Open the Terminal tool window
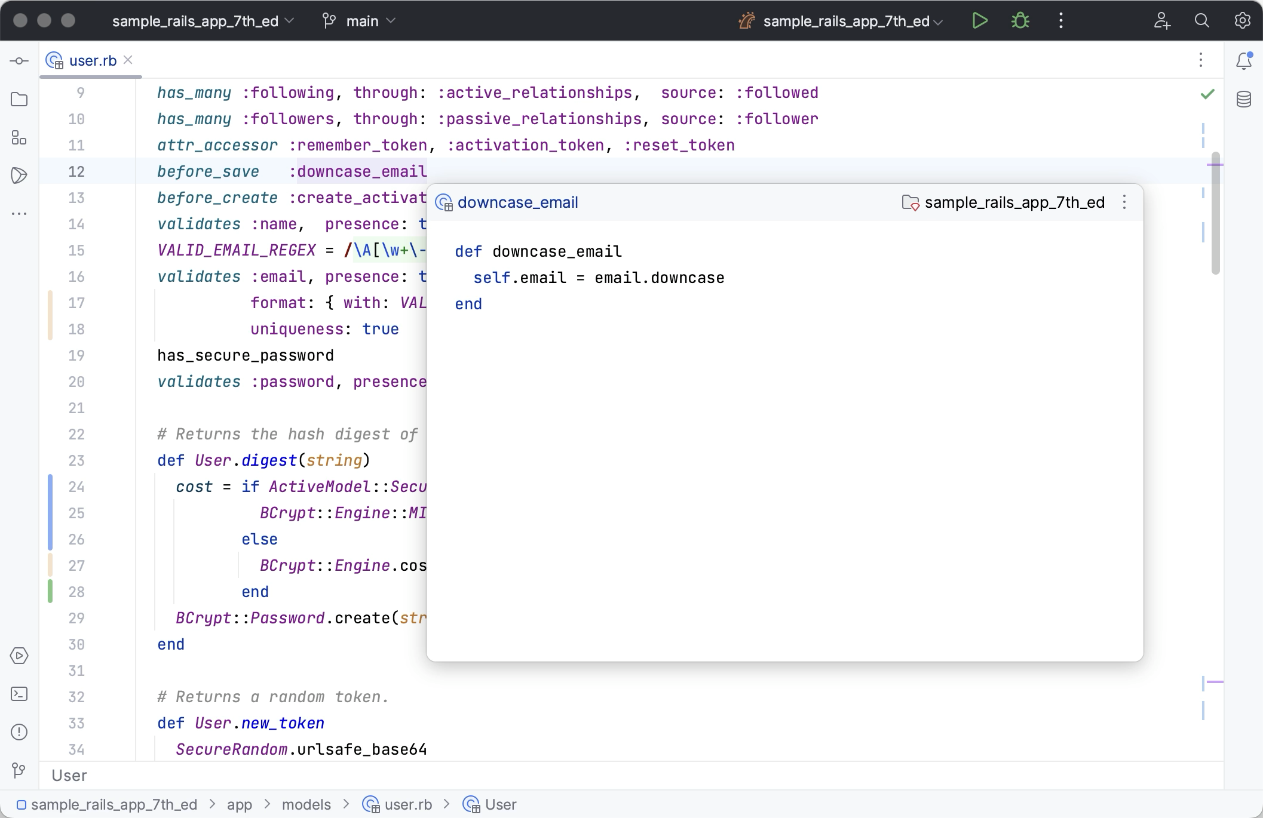 point(19,694)
